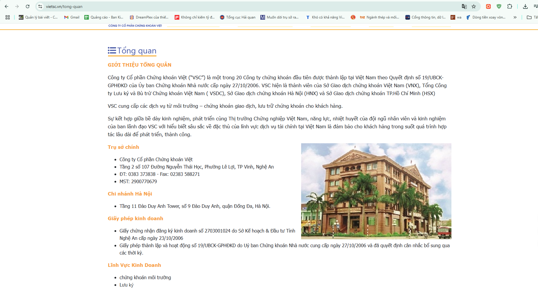Viewport: 538px width, 288px height.
Task: Click the 'Chi nhánh Hà Nội' heading
Action: 130,194
